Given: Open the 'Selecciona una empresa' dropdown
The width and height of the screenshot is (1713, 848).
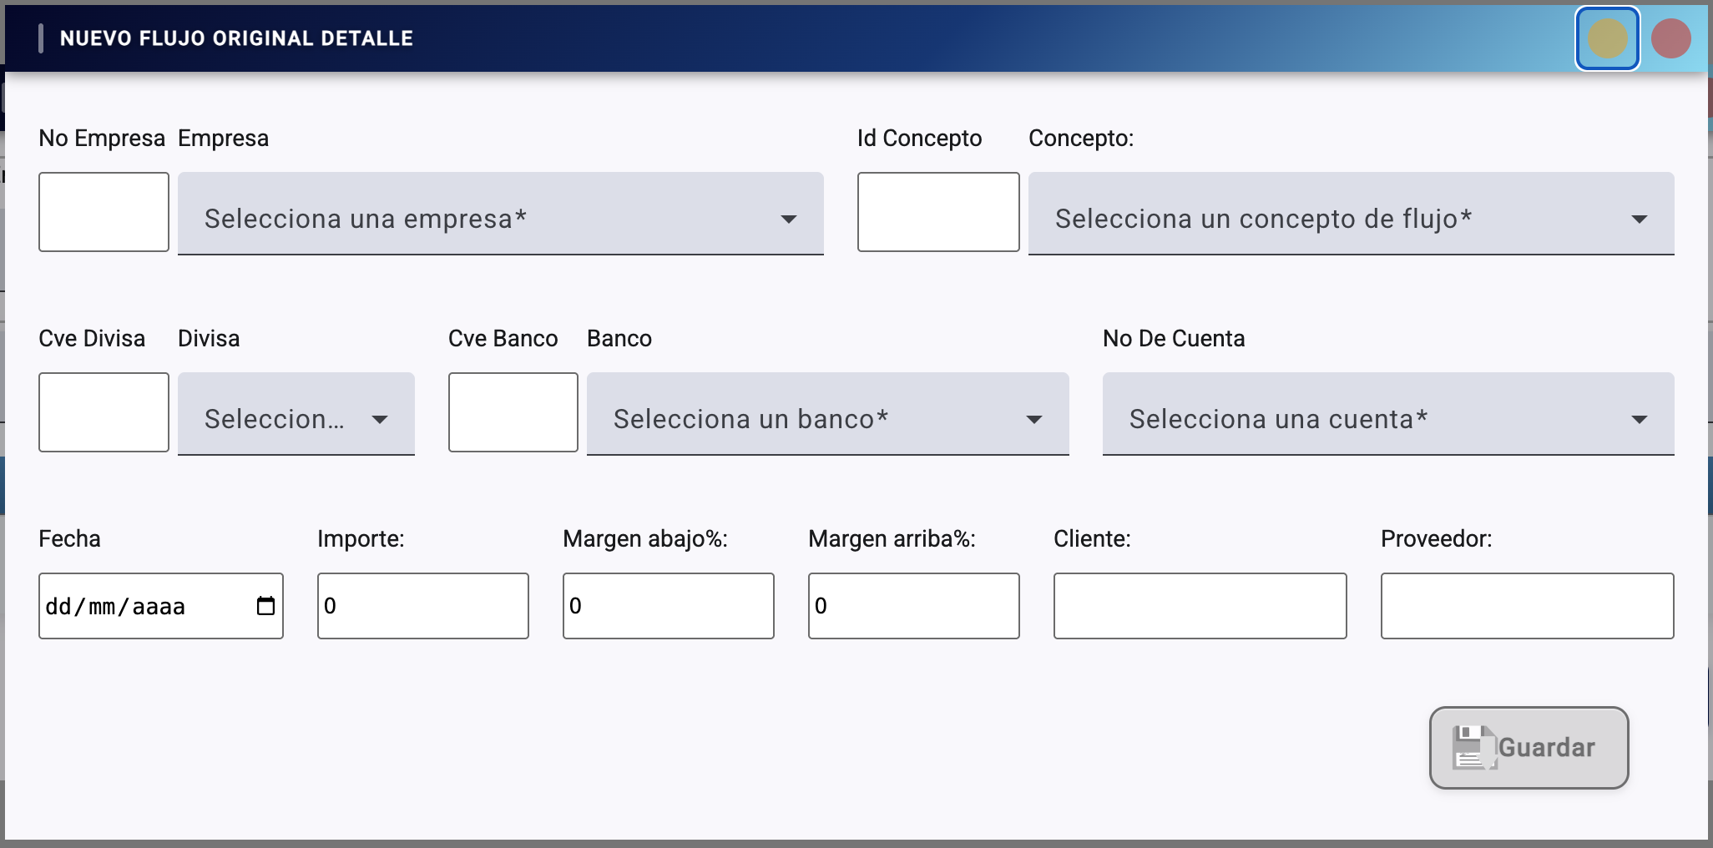Looking at the screenshot, I should point(499,213).
